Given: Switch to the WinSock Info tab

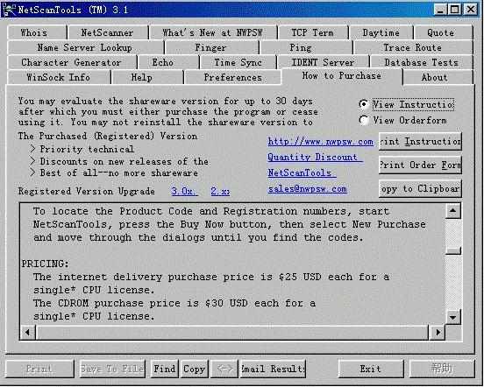Looking at the screenshot, I should click(59, 77).
